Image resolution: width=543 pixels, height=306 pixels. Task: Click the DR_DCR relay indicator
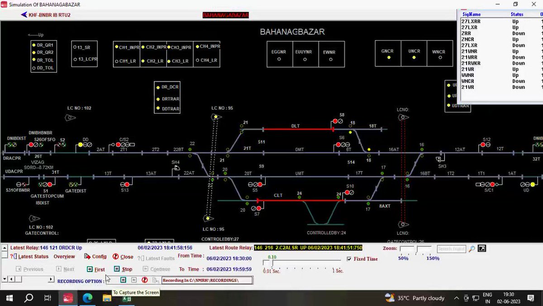coord(158,87)
